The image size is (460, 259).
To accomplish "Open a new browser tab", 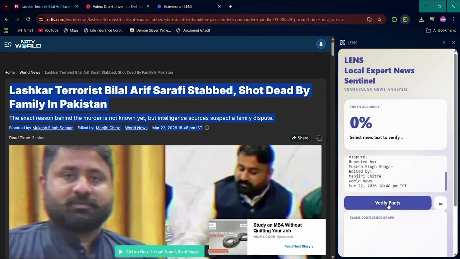I will [230, 6].
